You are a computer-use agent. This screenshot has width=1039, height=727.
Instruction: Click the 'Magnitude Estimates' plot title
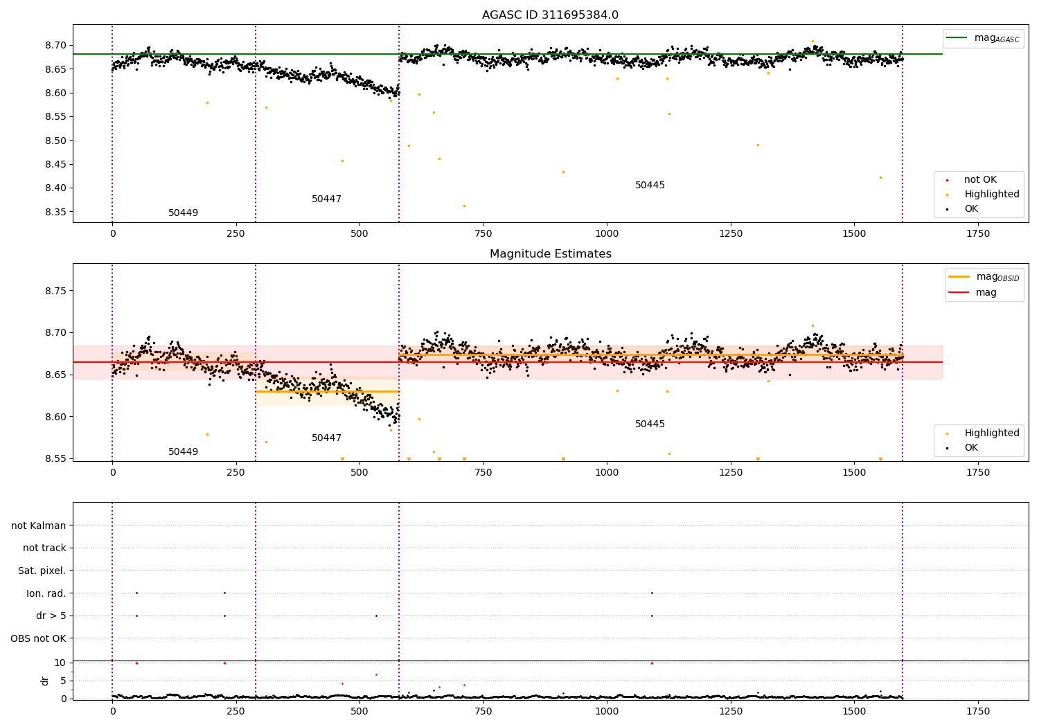click(x=550, y=254)
